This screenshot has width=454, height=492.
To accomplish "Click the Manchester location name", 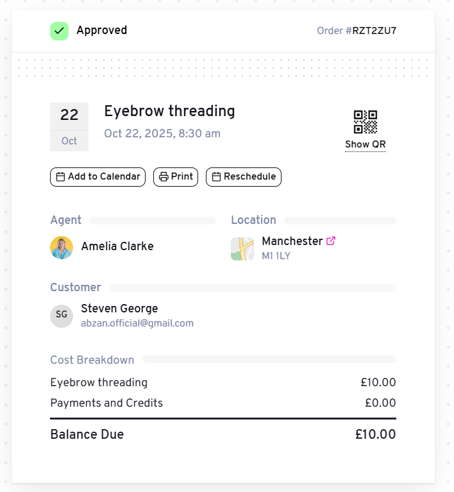I will point(292,241).
